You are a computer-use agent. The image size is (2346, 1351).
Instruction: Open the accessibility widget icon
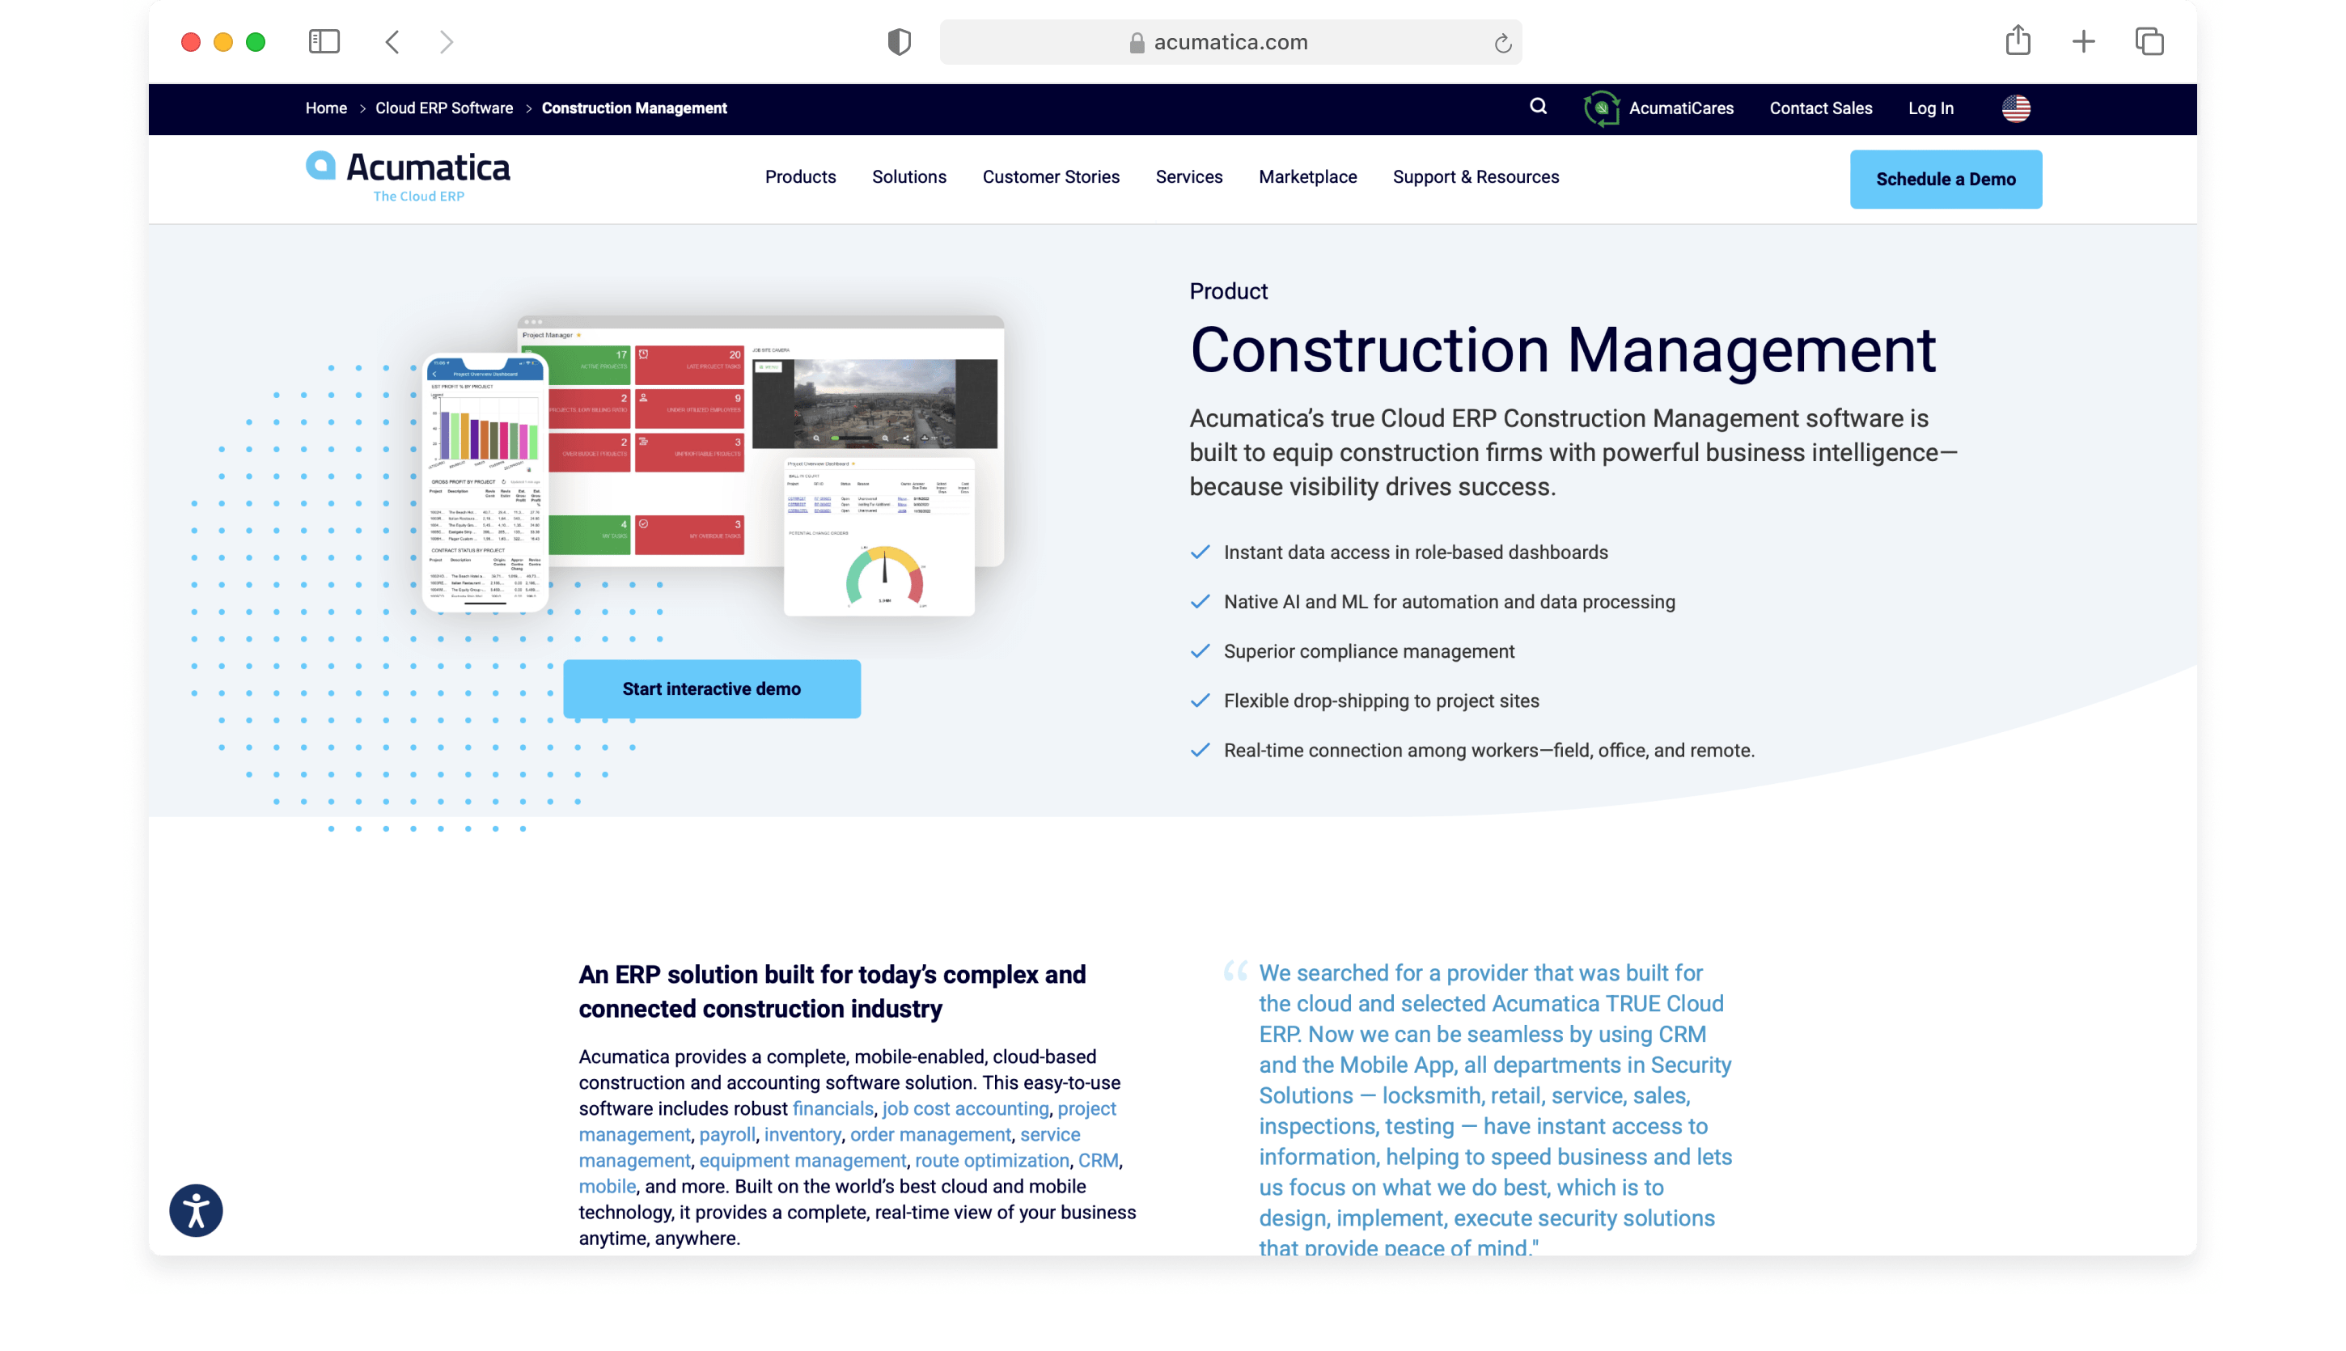pos(196,1210)
